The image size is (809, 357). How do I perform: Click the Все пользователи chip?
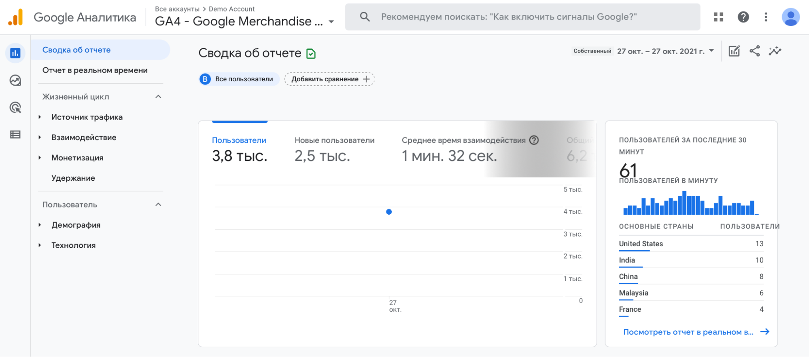coord(239,79)
